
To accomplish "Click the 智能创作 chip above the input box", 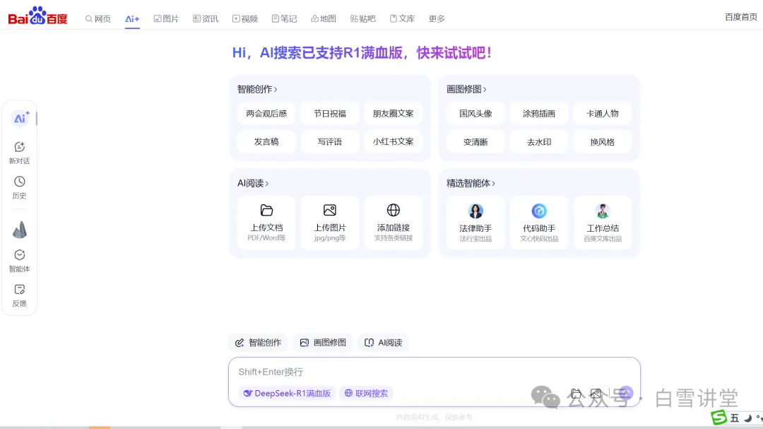I will [x=258, y=342].
